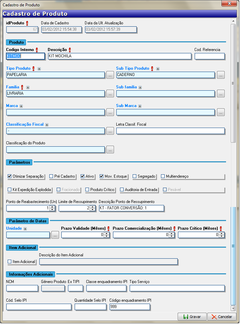This screenshot has height=325, width=240.
Task: Click Descrição Ponto de Ressuprimento field
Action: point(132,209)
